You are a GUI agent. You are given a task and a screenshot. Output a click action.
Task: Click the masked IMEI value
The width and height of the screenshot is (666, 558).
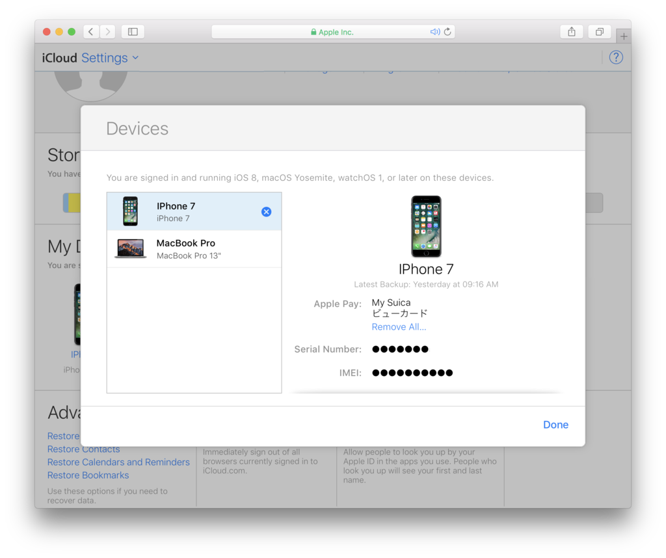[x=412, y=373]
